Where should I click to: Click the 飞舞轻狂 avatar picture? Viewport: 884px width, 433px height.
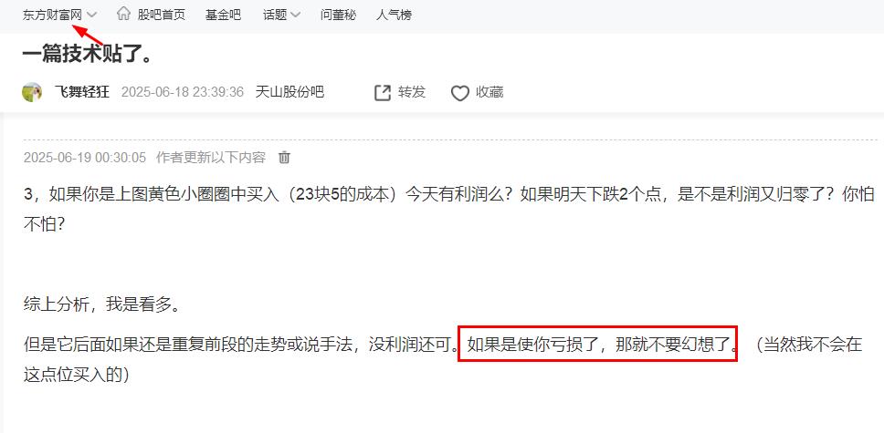point(32,92)
